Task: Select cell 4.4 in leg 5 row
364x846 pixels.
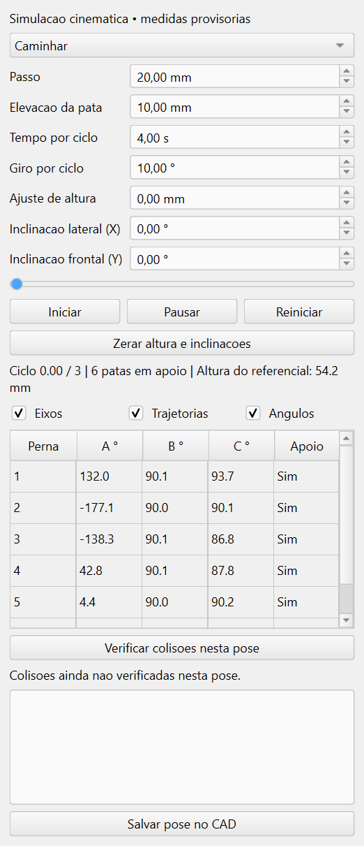Action: (109, 602)
